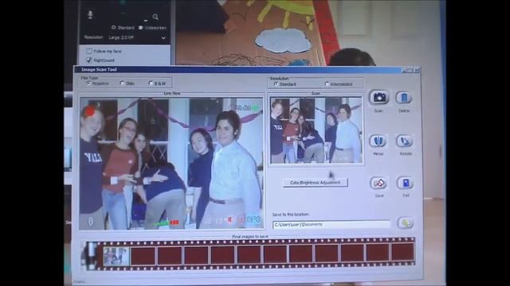Uncheck the RightSound checkbox

[x=88, y=60]
